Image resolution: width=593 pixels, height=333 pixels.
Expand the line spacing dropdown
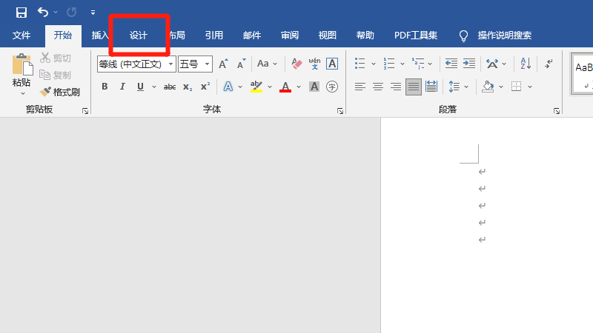(467, 87)
